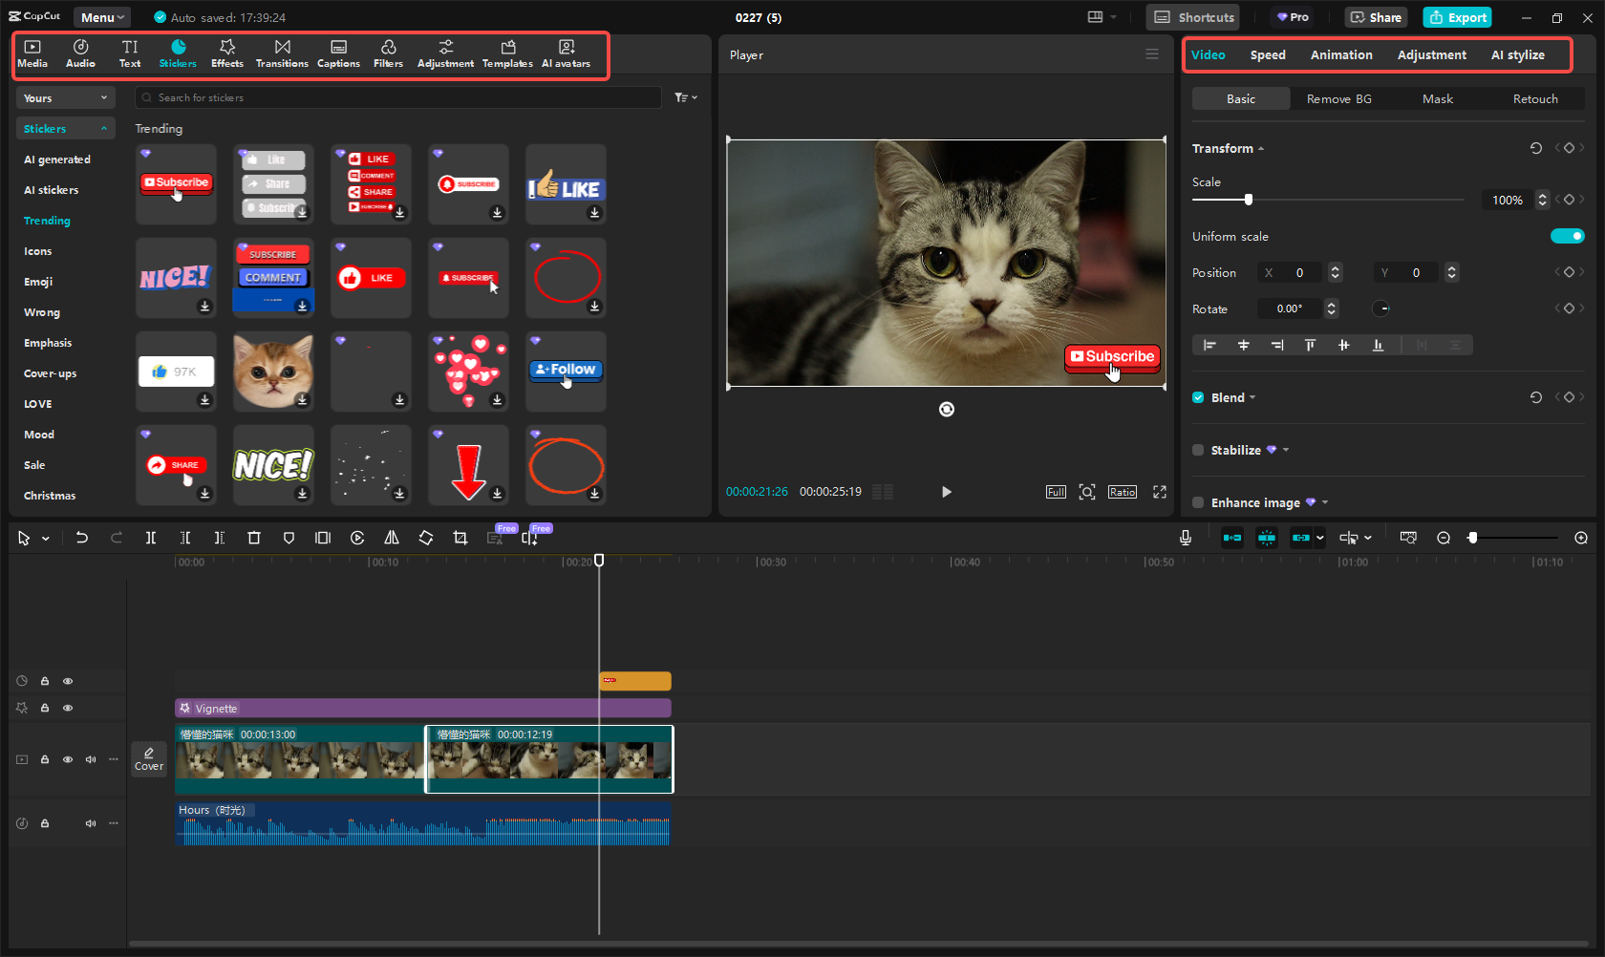
Task: Click the Zoom out icon above the timeline
Action: [1444, 538]
